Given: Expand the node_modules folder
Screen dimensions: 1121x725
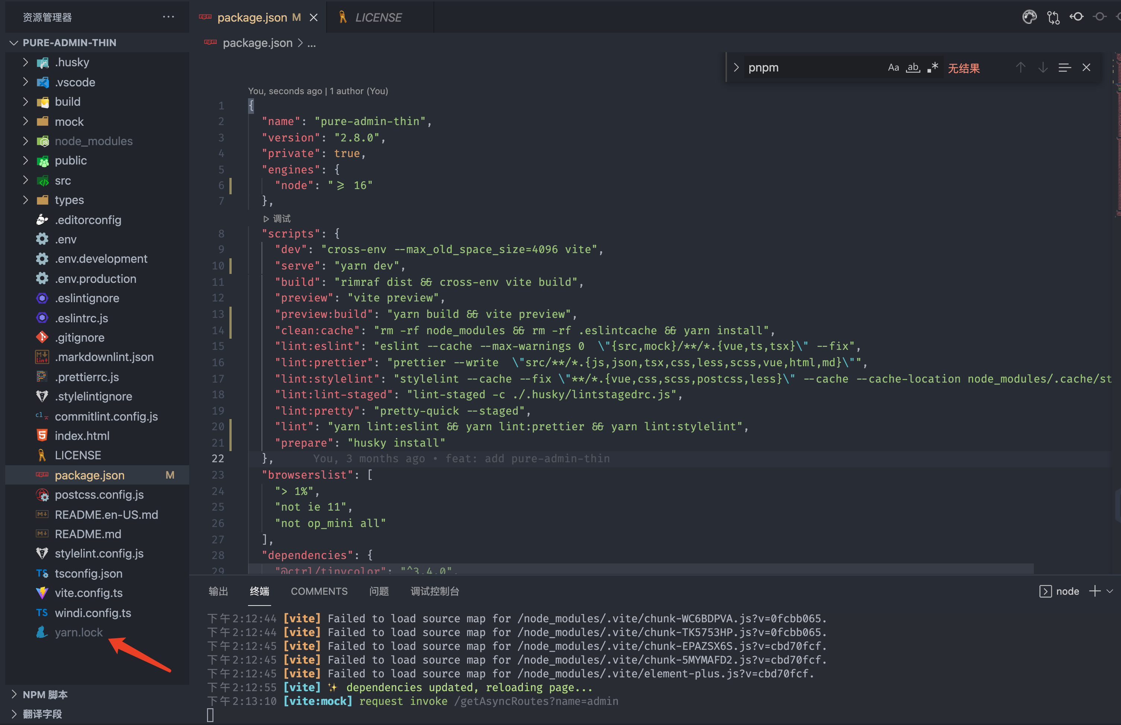Looking at the screenshot, I should (x=26, y=141).
